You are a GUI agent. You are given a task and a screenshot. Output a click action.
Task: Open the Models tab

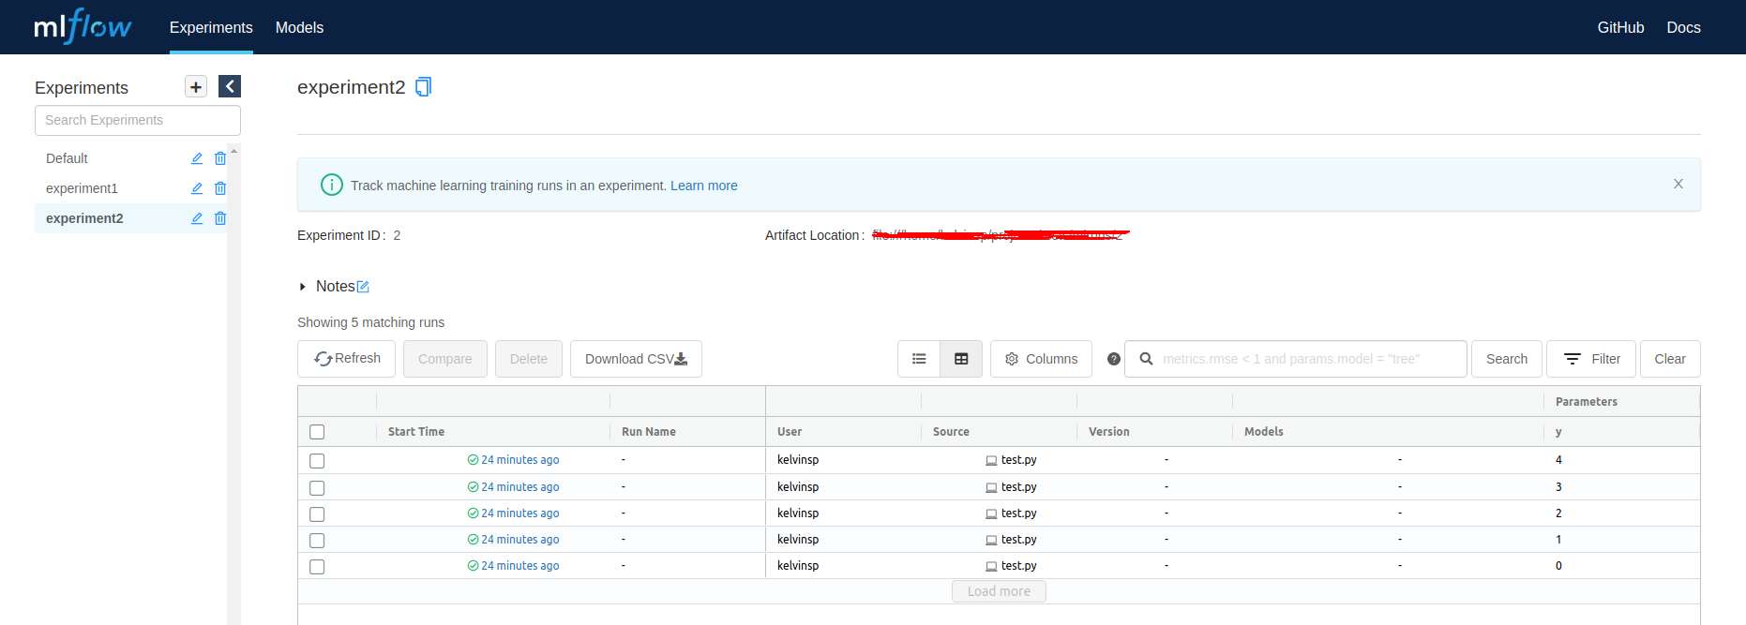299,27
